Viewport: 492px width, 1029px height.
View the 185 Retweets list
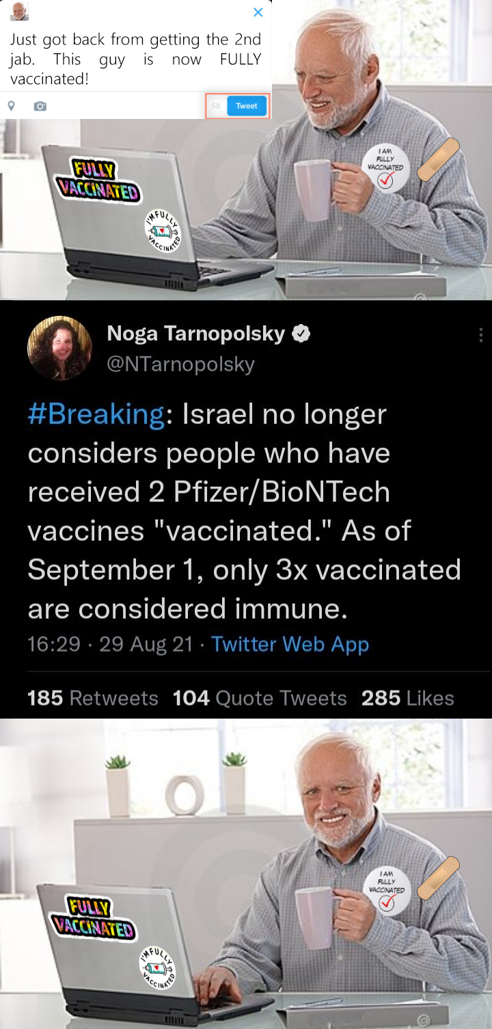point(93,698)
